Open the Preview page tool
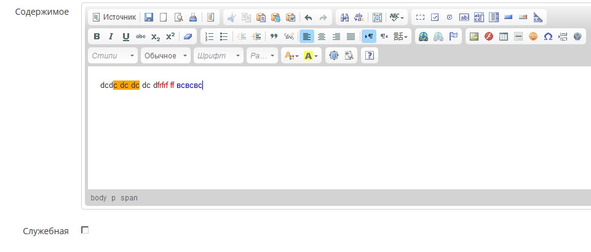 [178, 17]
